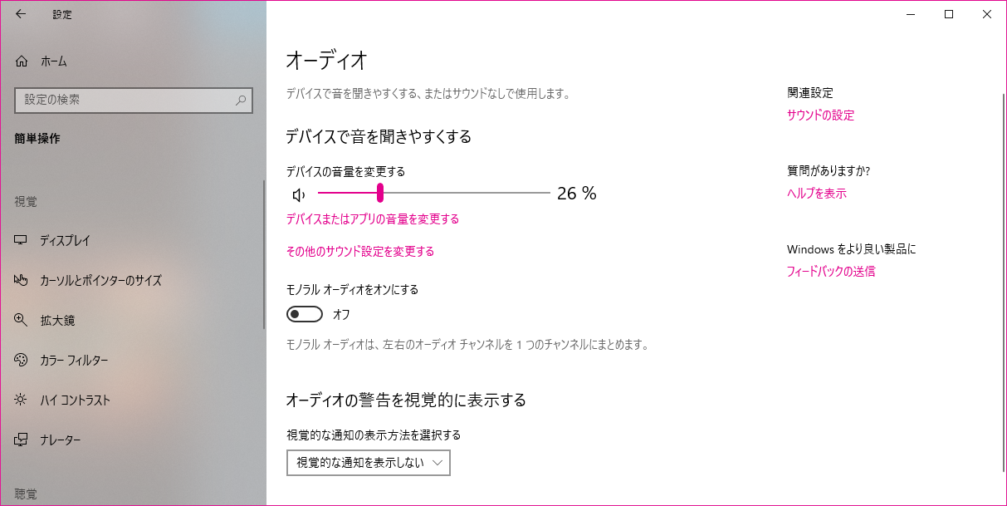Click the back arrow icon
Screen dimensions: 1007x506
[x=21, y=14]
